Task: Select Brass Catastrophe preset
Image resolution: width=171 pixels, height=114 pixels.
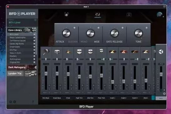Action: pos(18,37)
